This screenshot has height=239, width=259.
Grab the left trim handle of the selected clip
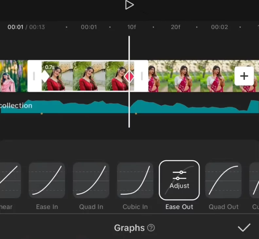34,76
